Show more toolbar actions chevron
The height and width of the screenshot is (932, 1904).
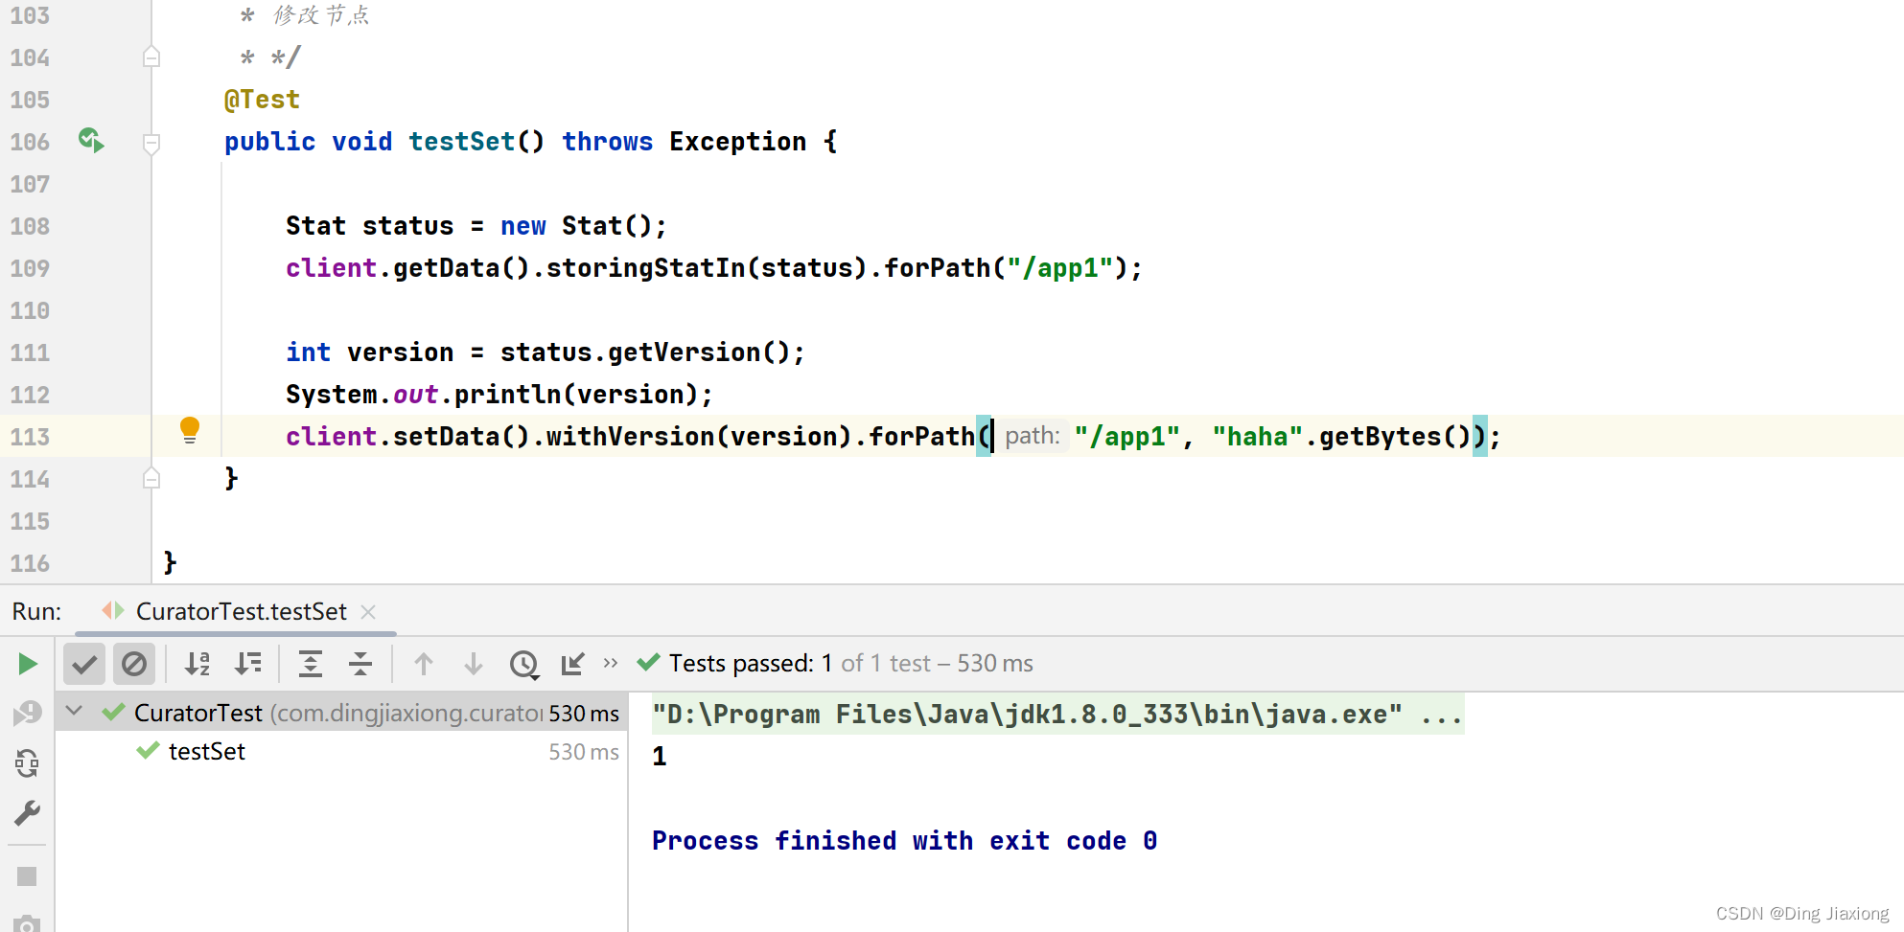[x=611, y=663]
